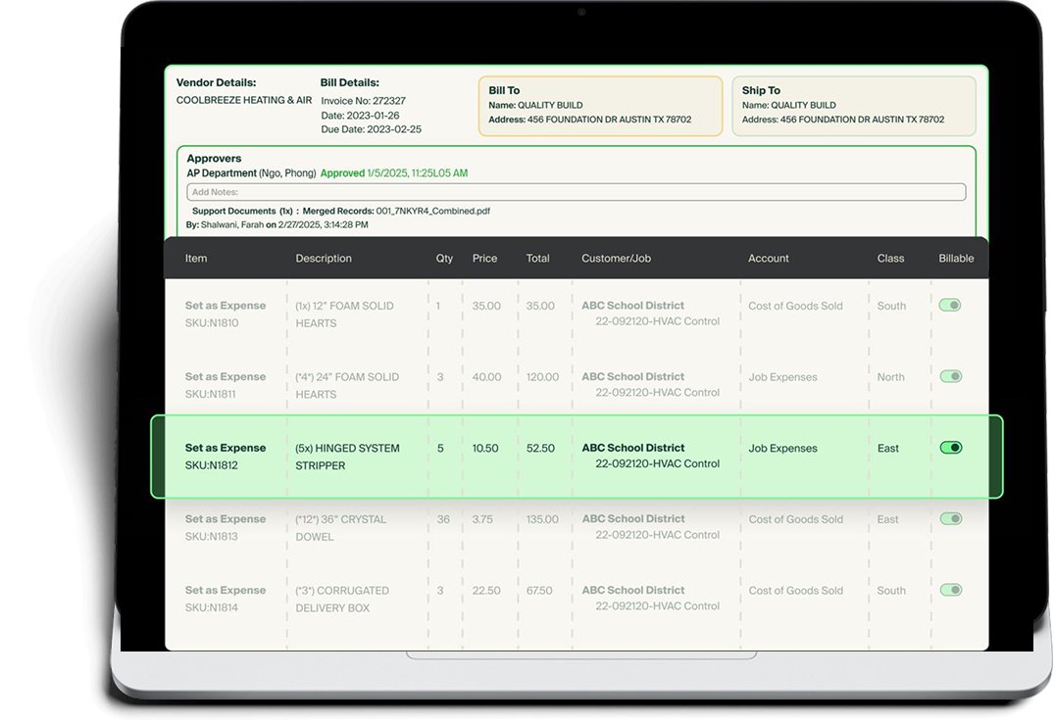Click total value '67.50'
Screen dimensions: 1054x724
539,591
